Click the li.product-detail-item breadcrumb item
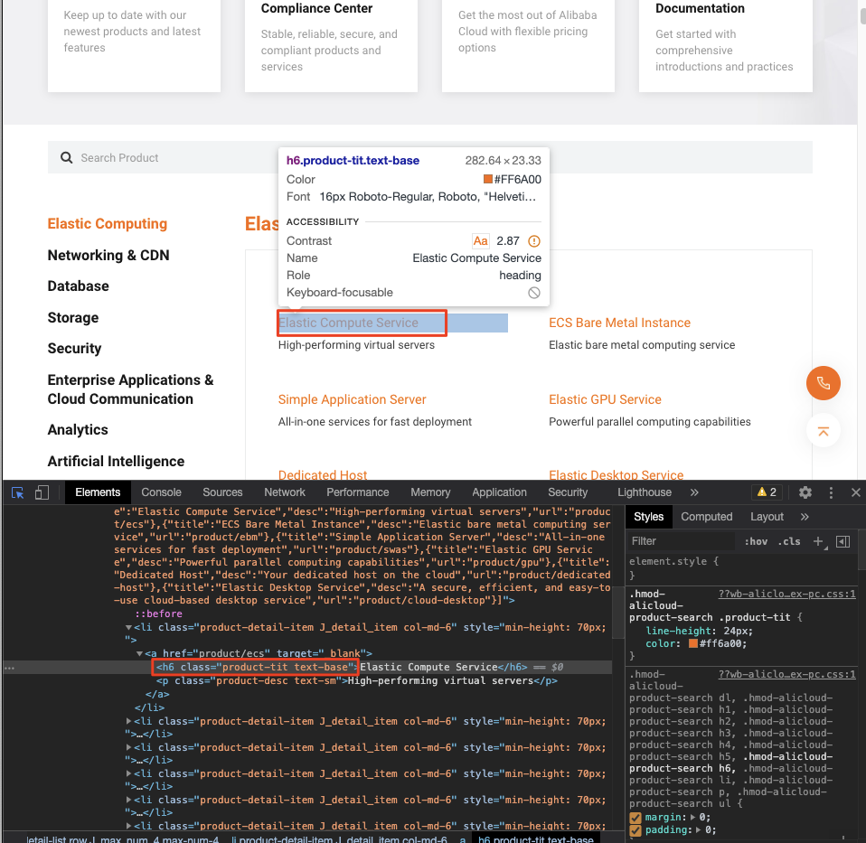 [x=339, y=839]
